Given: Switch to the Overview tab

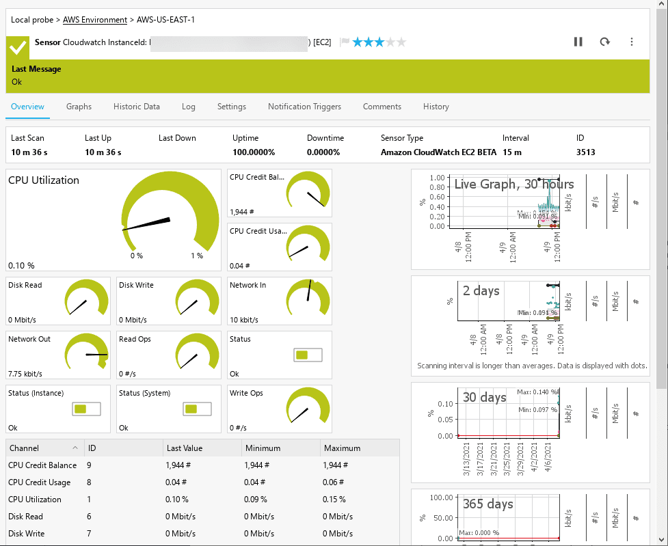Looking at the screenshot, I should (x=27, y=107).
